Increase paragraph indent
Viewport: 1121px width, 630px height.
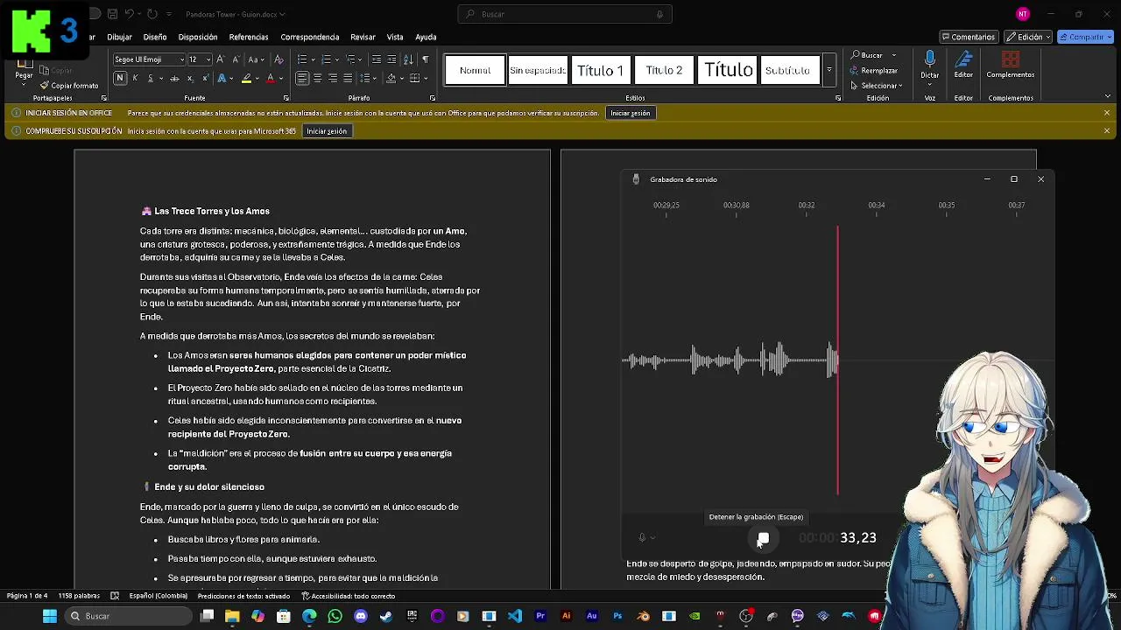pos(391,59)
